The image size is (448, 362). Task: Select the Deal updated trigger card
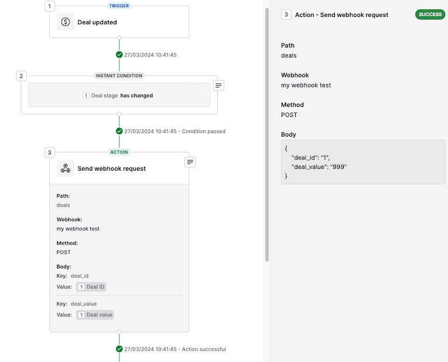coord(119,22)
